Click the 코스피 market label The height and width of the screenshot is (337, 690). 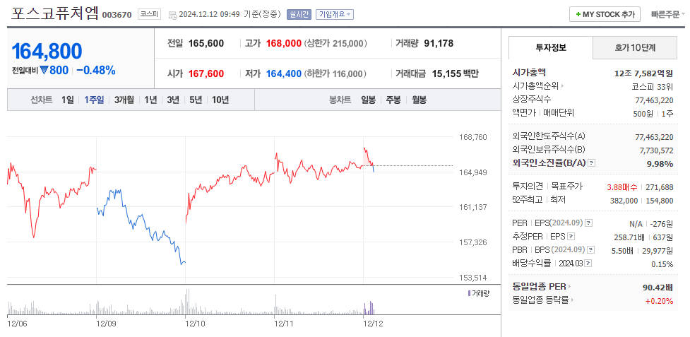(150, 15)
